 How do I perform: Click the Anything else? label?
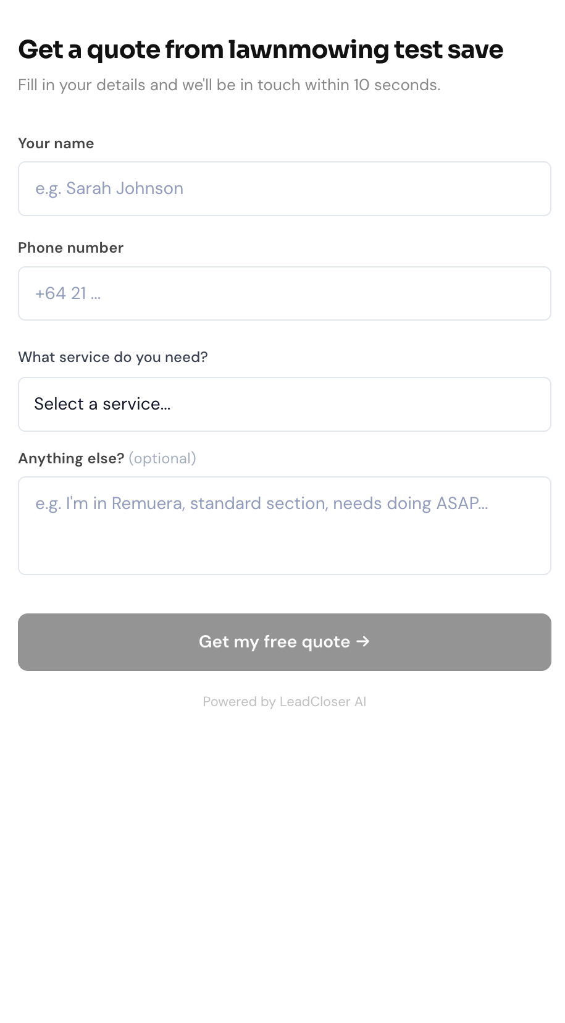(71, 458)
